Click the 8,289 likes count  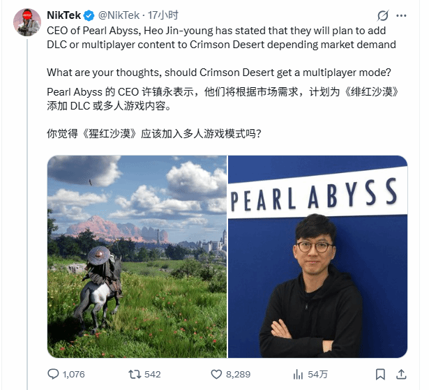[x=238, y=374]
